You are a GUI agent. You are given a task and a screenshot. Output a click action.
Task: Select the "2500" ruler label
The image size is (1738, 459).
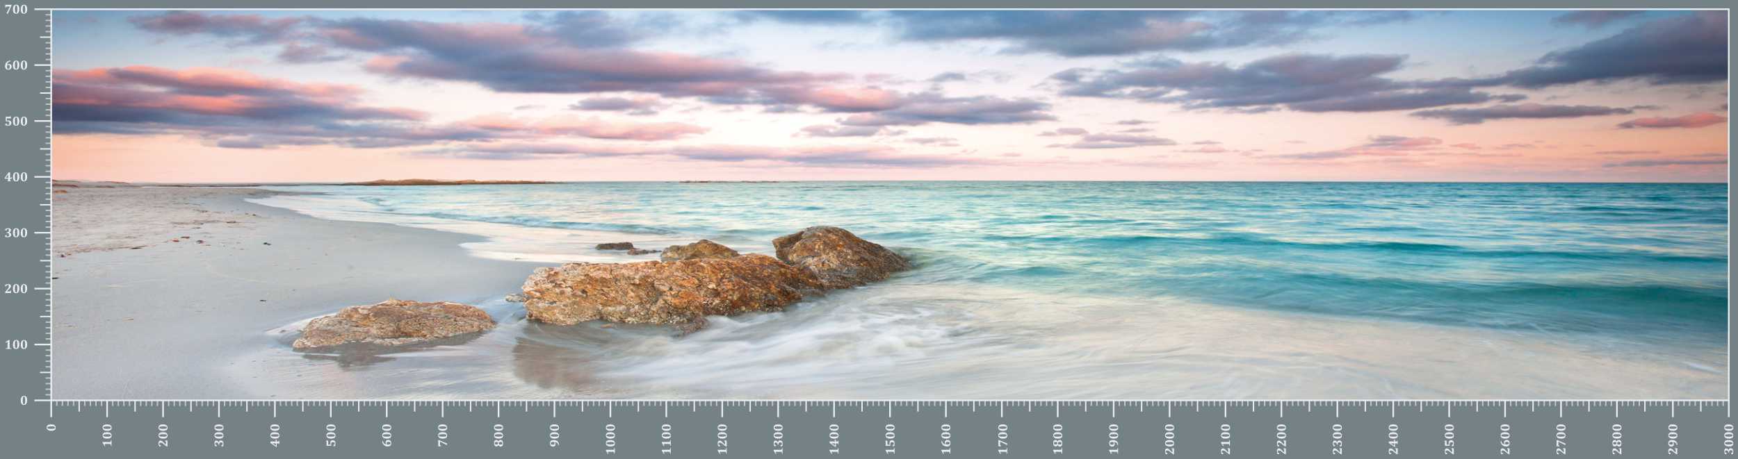click(x=1449, y=438)
